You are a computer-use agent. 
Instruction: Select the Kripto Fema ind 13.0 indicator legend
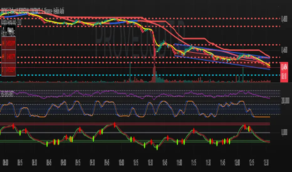pyautogui.click(x=11, y=23)
